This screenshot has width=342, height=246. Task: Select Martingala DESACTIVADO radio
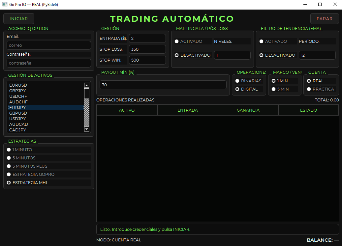tap(193, 55)
